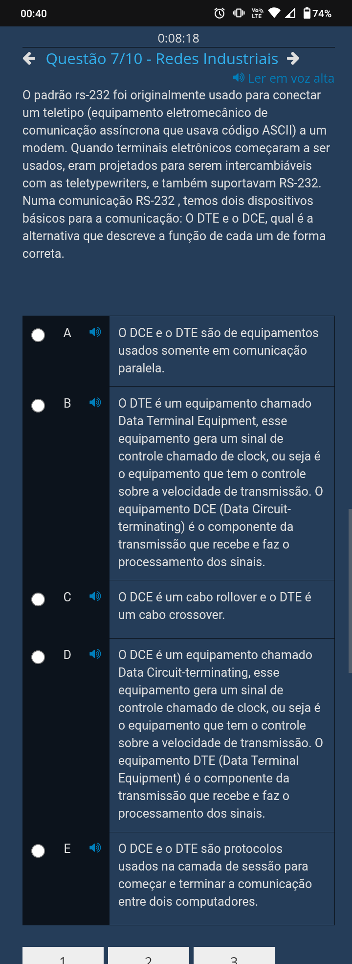352x964 pixels.
Task: Choose radio button for answer C
Action: pyautogui.click(x=38, y=599)
